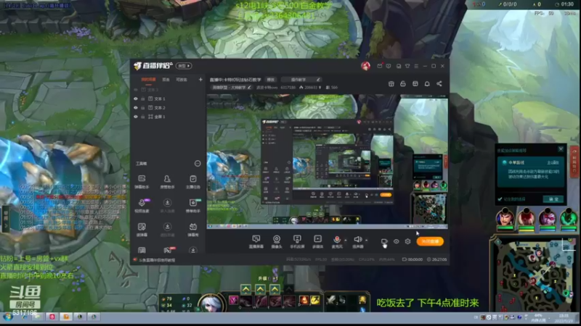581x326 pixels.
Task: Show the hidden 文本 3 source layer
Action: 136,90
